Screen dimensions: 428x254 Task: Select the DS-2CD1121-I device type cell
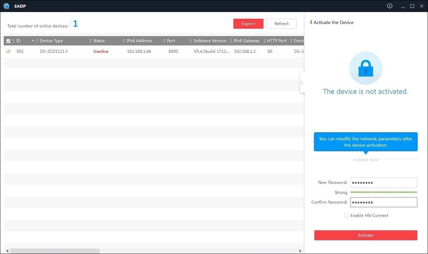(53, 51)
